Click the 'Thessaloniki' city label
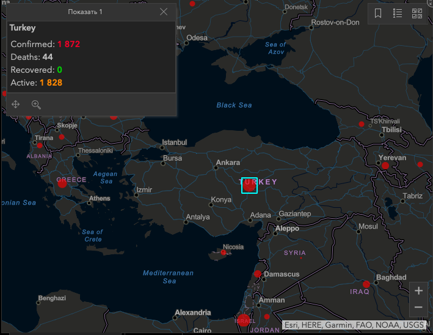Image resolution: width=433 pixels, height=335 pixels. [x=95, y=150]
